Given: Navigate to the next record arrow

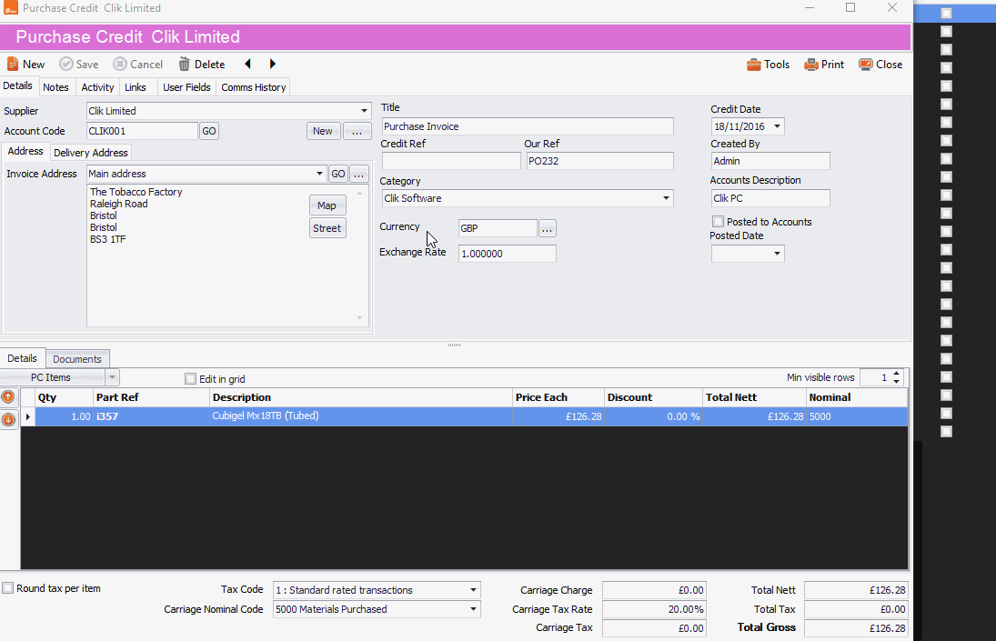Looking at the screenshot, I should pos(272,64).
